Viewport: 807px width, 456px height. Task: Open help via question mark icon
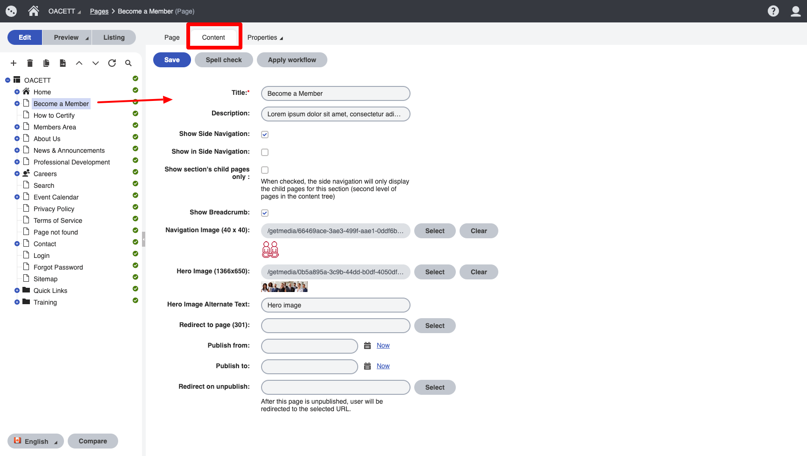coord(773,11)
